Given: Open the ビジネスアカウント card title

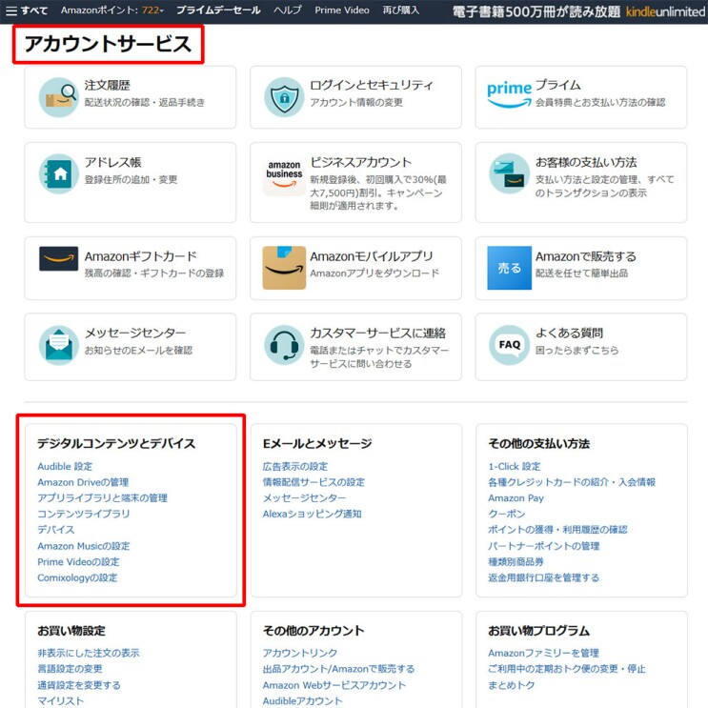Looking at the screenshot, I should click(x=361, y=162).
